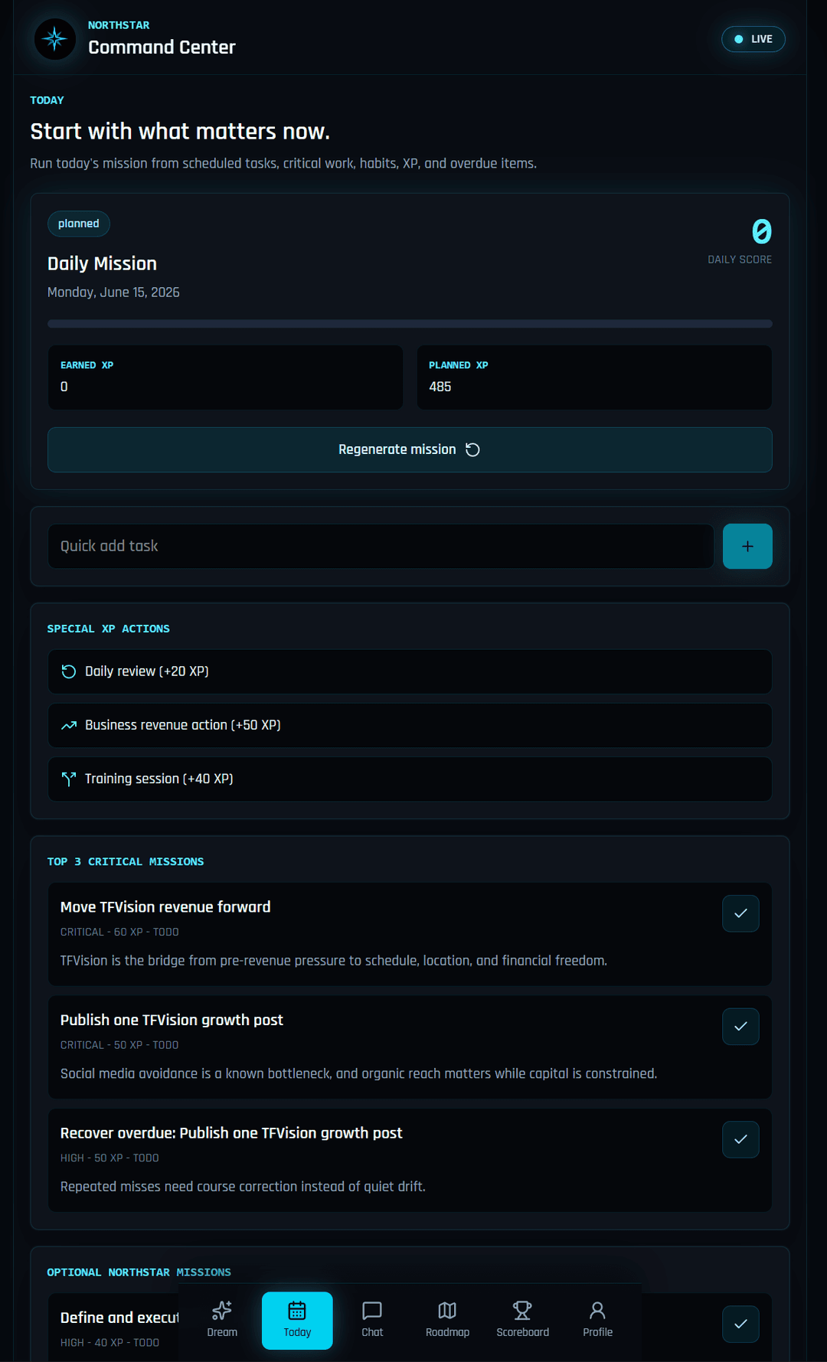Open the Scoreboard trophy icon
Image resolution: width=827 pixels, height=1362 pixels.
tap(522, 1310)
